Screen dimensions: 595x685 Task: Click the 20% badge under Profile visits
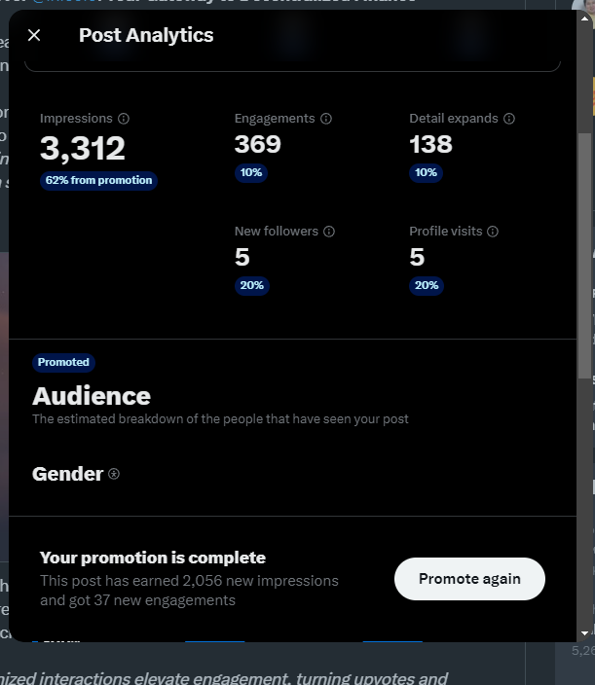pos(427,286)
